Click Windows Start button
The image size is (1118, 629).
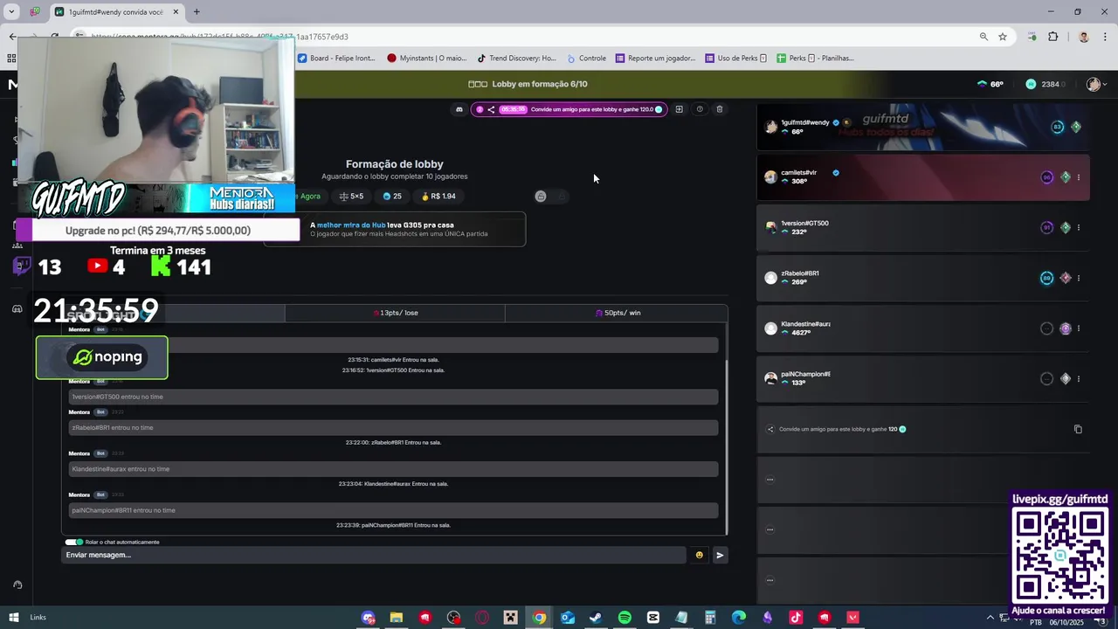pos(13,618)
